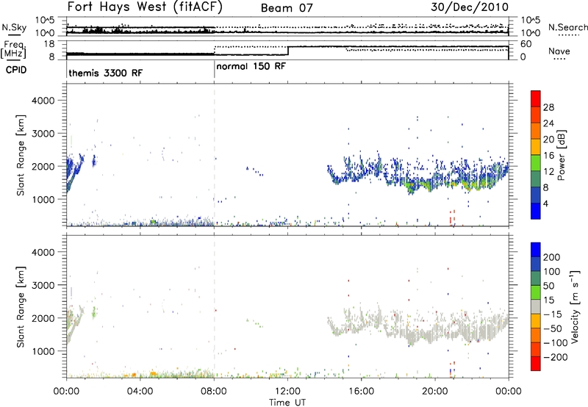Click the "28" label on the Power color bar

(548, 107)
